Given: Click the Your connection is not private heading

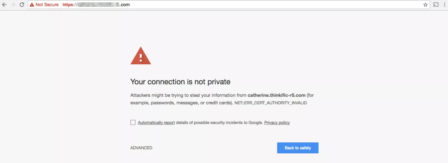Looking at the screenshot, I should (x=180, y=82).
